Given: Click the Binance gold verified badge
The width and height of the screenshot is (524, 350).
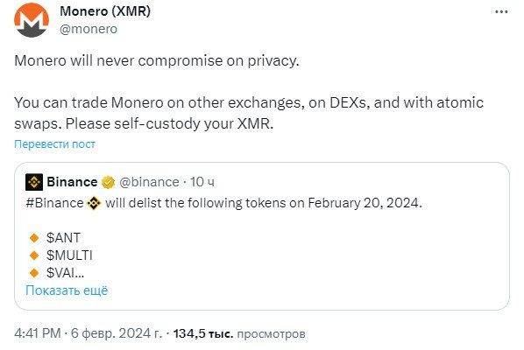Looking at the screenshot, I should click(108, 182).
